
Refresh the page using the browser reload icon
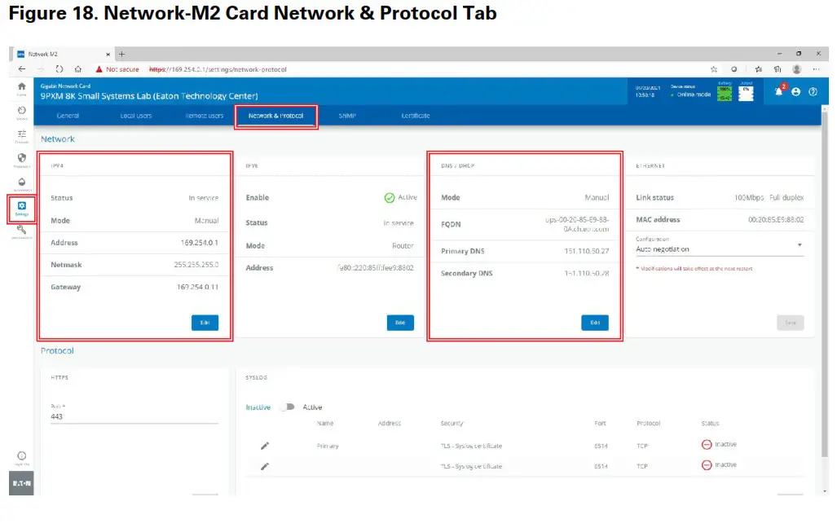point(59,69)
